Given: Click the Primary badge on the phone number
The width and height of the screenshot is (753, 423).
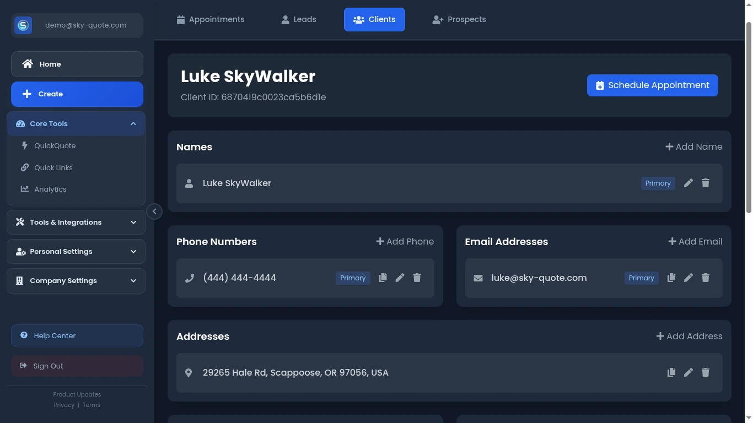Looking at the screenshot, I should (353, 278).
